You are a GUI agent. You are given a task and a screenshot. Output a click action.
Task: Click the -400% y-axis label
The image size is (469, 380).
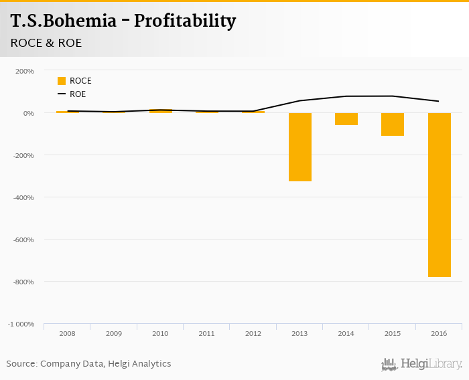click(23, 197)
